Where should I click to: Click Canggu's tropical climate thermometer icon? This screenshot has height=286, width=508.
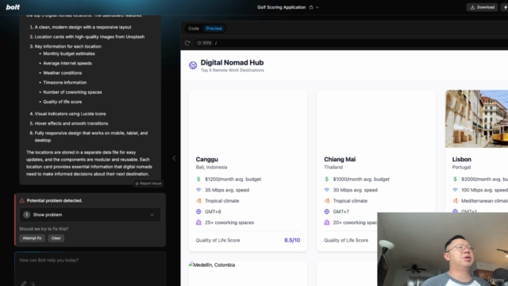[x=198, y=201]
